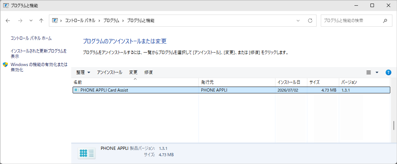Sort by 名前 column header
Screen dimensions: 397x164
click(135, 82)
